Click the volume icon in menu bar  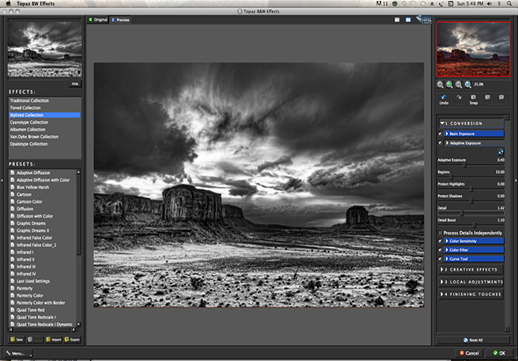pos(489,4)
